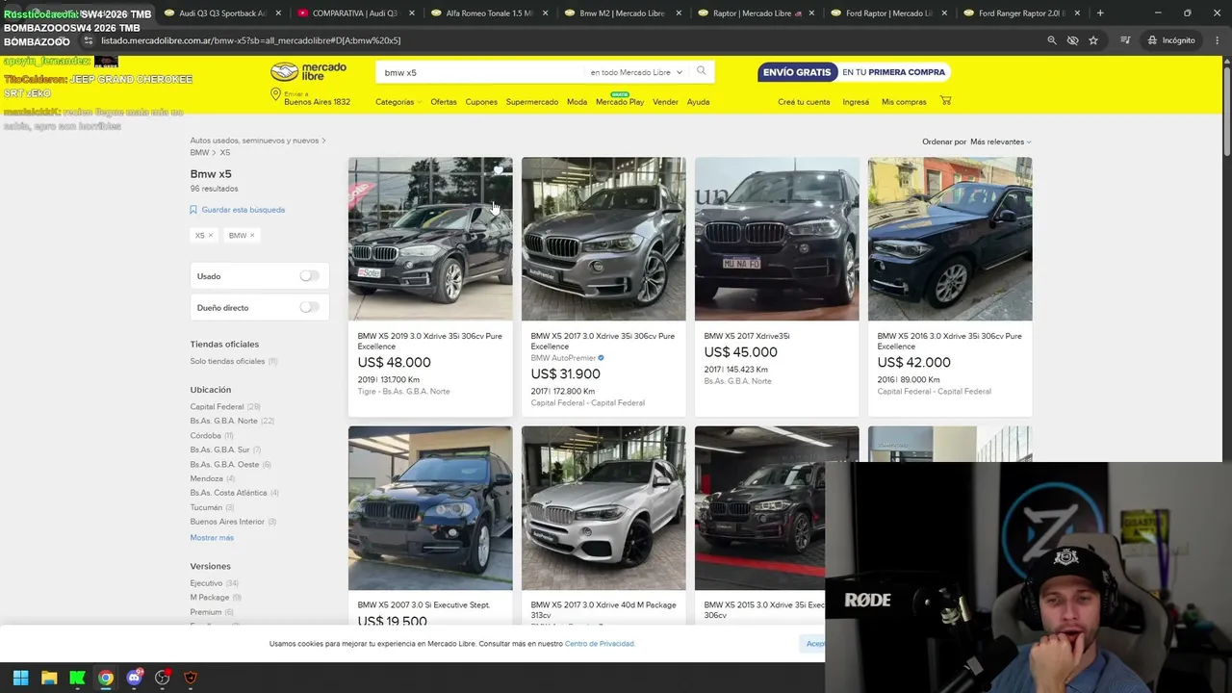This screenshot has width=1232, height=693.
Task: Open the Ayuda page
Action: 698,102
